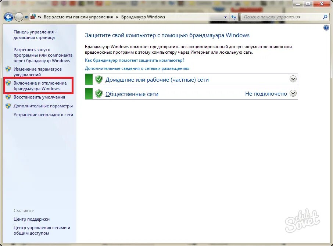Screen dimensions: 333x246
Task: Open 'Дополнительные сведения о сетевых размещениях'
Action: tap(137, 68)
